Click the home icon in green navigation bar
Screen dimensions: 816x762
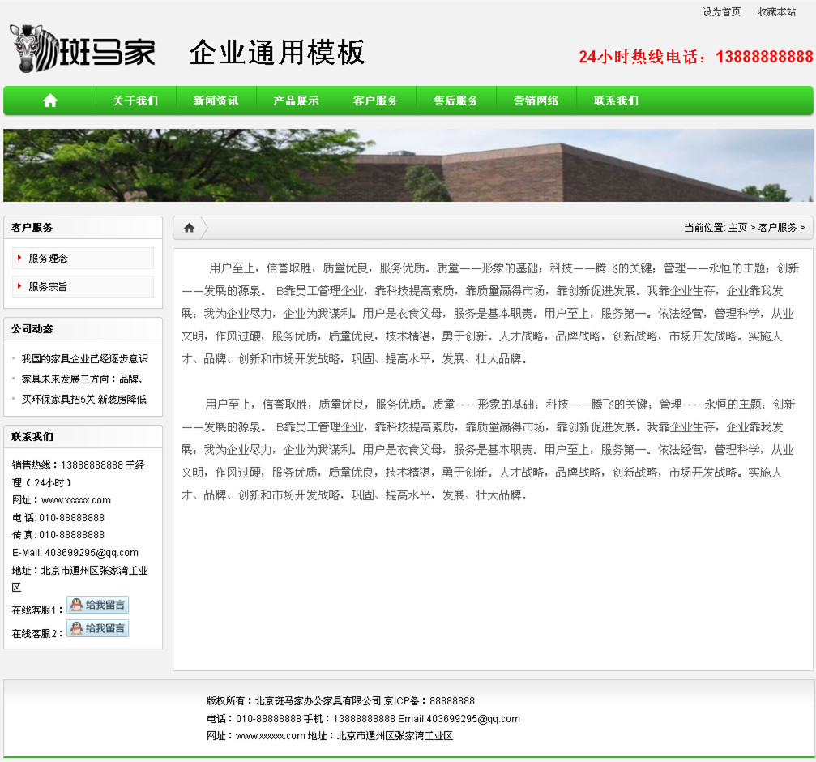click(x=50, y=101)
